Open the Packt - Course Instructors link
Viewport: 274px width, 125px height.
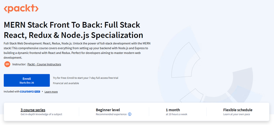pyautogui.click(x=44, y=64)
